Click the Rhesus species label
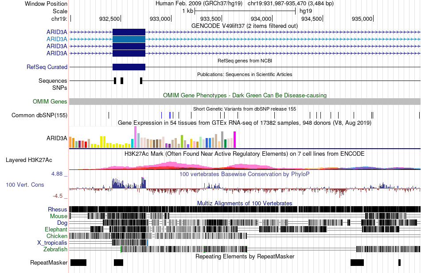Screen dimensions: 421x273 (58, 209)
